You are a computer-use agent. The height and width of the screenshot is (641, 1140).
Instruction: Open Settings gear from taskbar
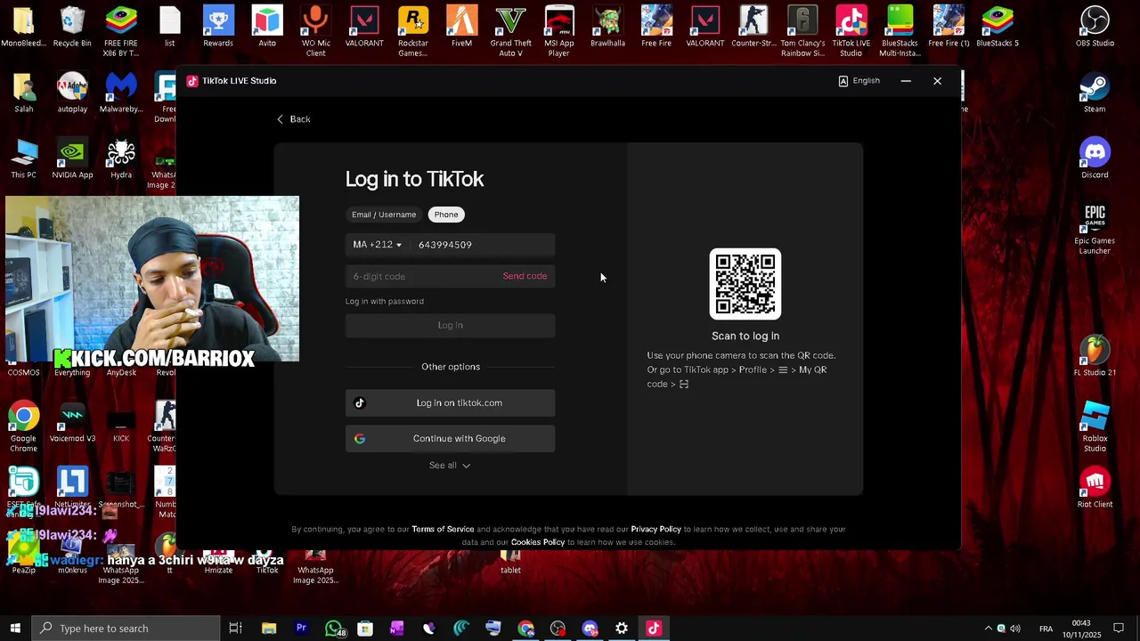click(x=622, y=629)
